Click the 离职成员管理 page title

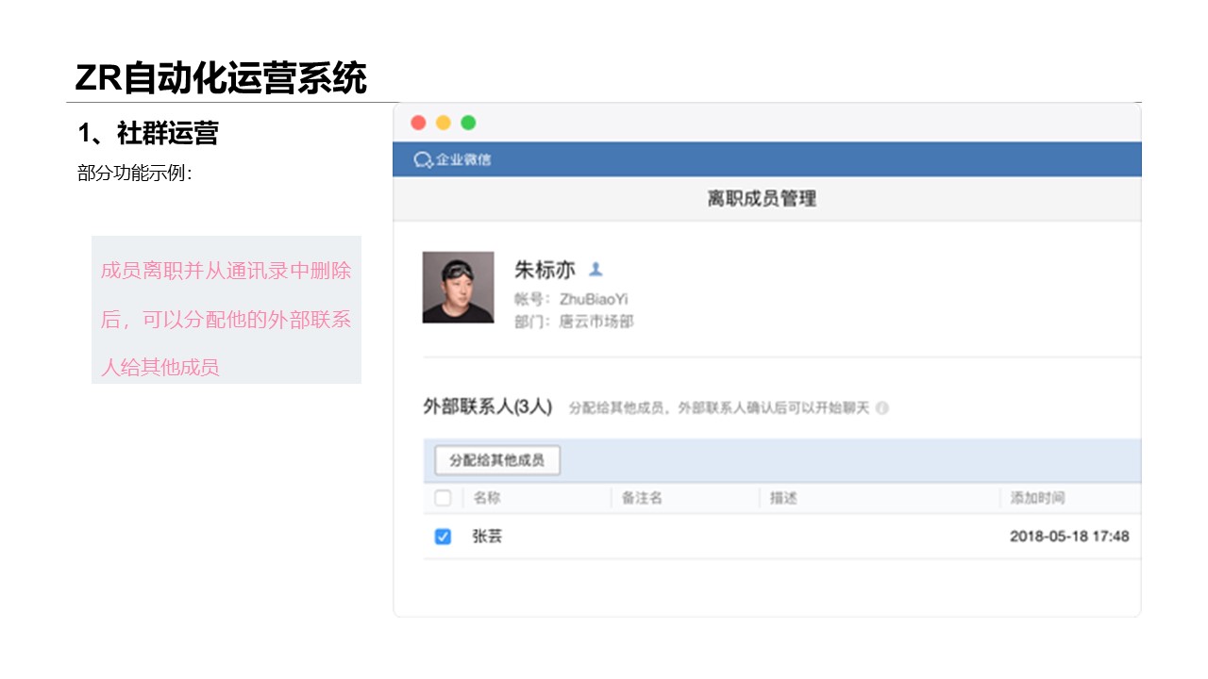pyautogui.click(x=762, y=199)
